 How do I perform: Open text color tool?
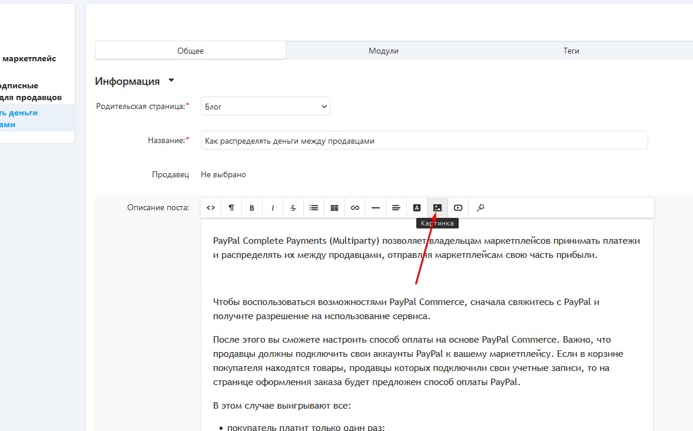[x=417, y=208]
